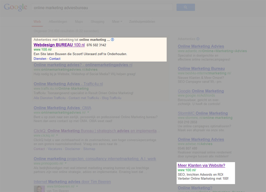Screen dimensions: 266x192
Task: Expand the Meer dropdown menu
Action: coord(117,22)
